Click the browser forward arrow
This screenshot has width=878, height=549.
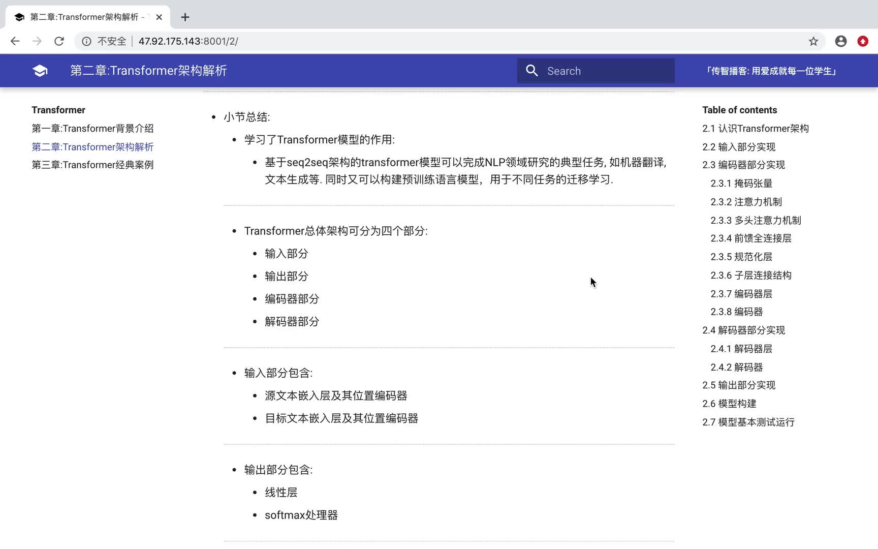pos(37,41)
